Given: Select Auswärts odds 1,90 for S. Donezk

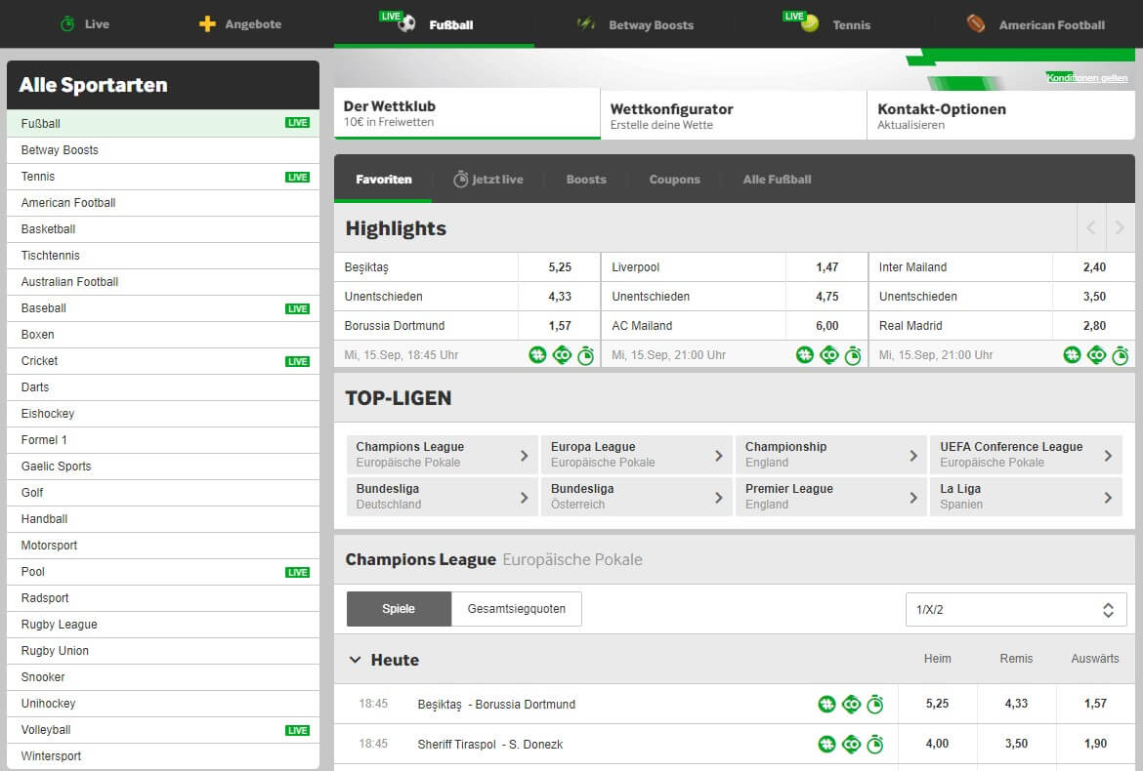Looking at the screenshot, I should 1095,744.
